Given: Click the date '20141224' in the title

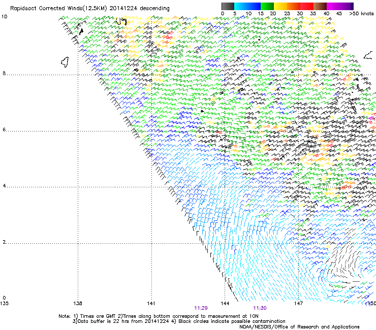Looking at the screenshot, I should pos(123,9).
